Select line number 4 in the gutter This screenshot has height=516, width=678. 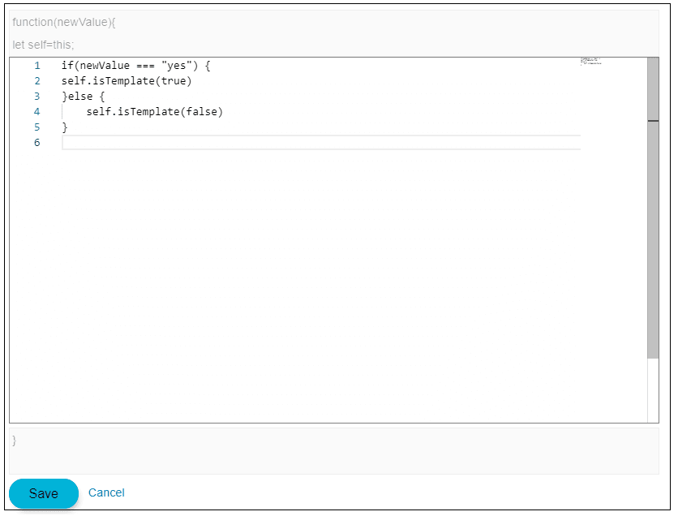pos(36,111)
